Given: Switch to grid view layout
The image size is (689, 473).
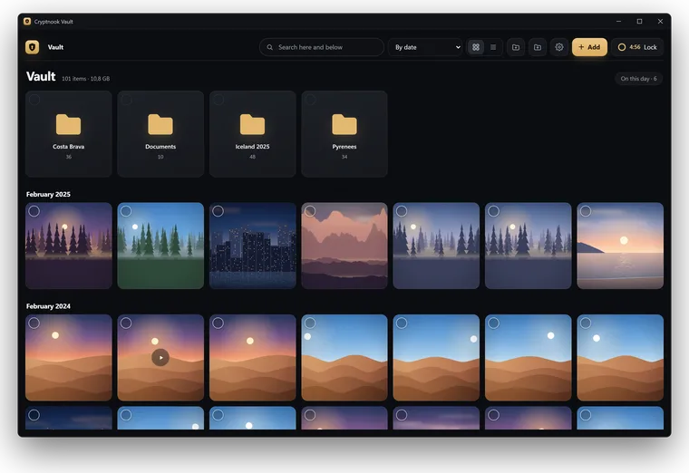Looking at the screenshot, I should [x=475, y=47].
